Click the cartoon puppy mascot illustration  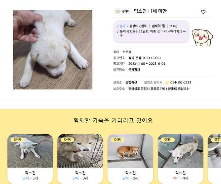pyautogui.click(x=202, y=38)
